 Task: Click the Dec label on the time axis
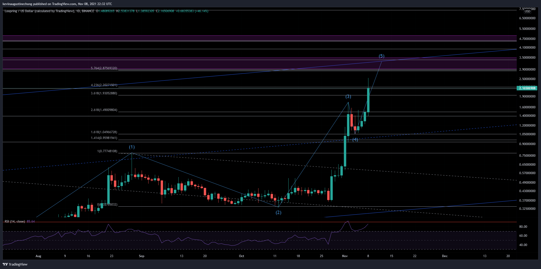(445, 256)
